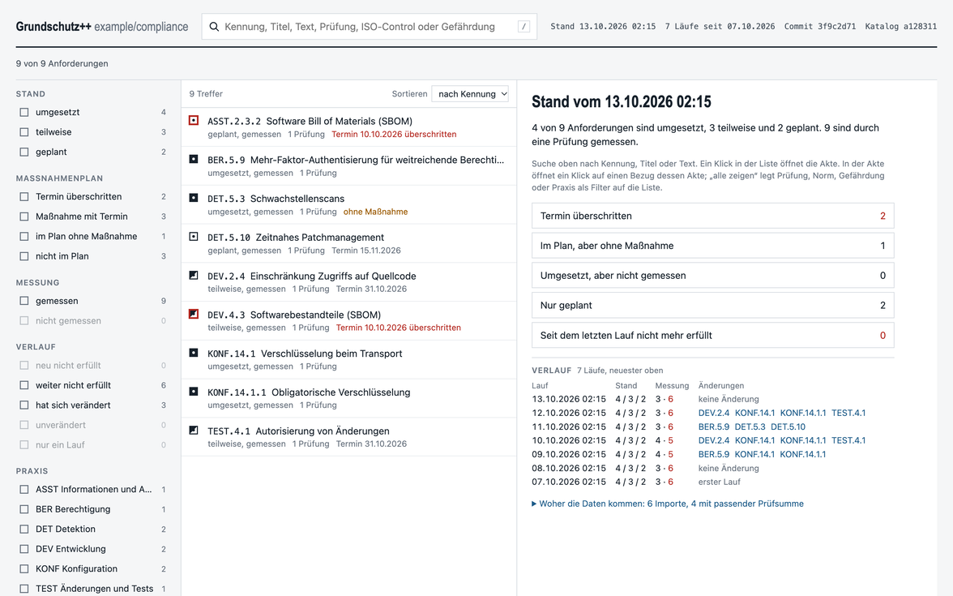Click the search magnifier icon
The height and width of the screenshot is (596, 953).
(x=214, y=27)
